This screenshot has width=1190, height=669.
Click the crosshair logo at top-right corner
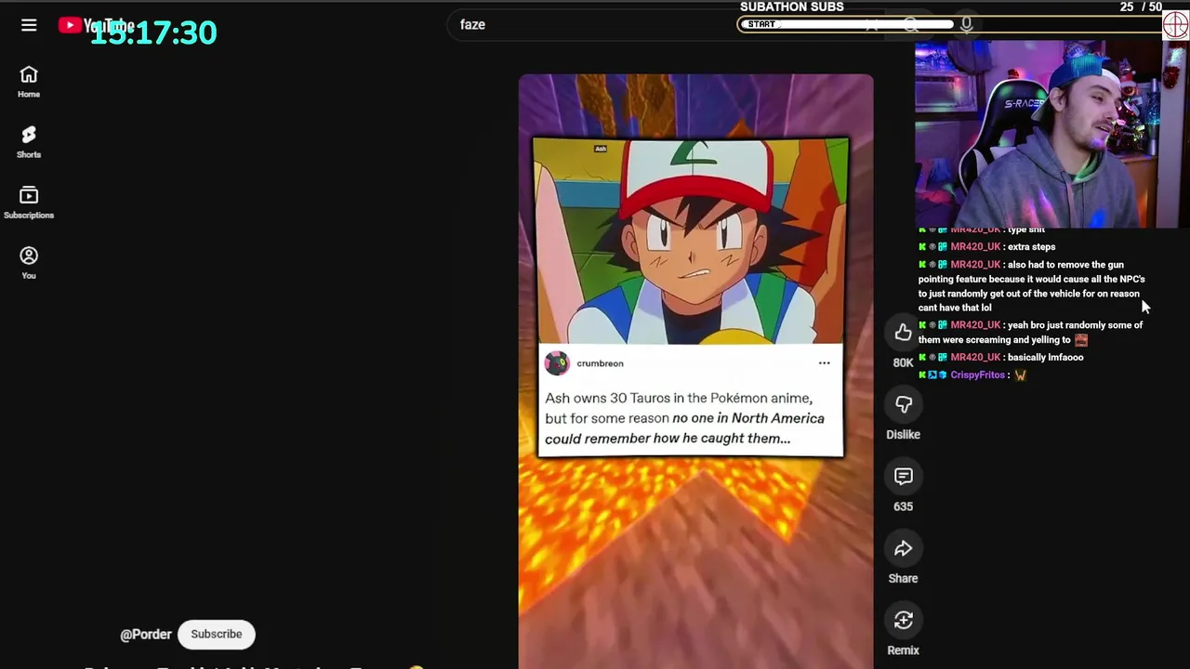pyautogui.click(x=1176, y=25)
